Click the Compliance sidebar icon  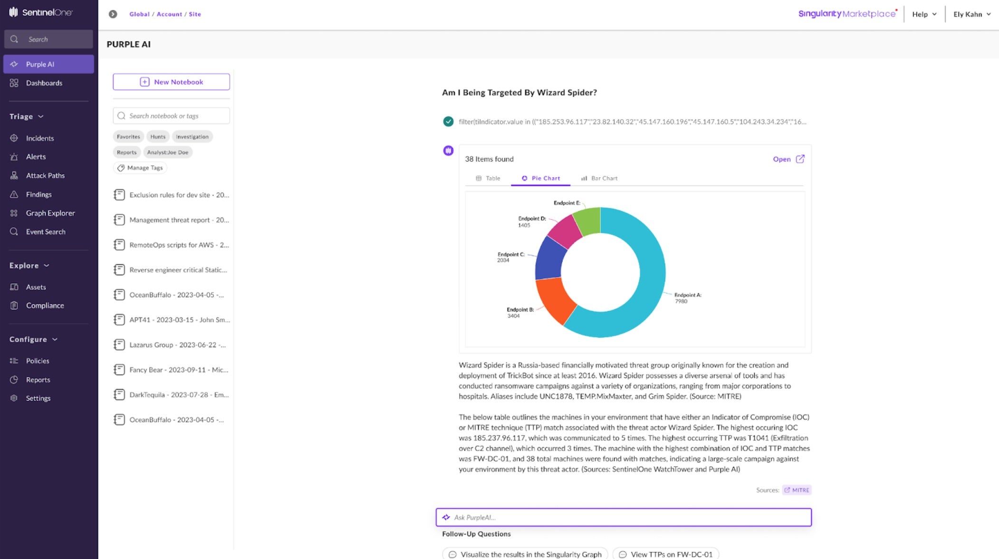point(14,306)
